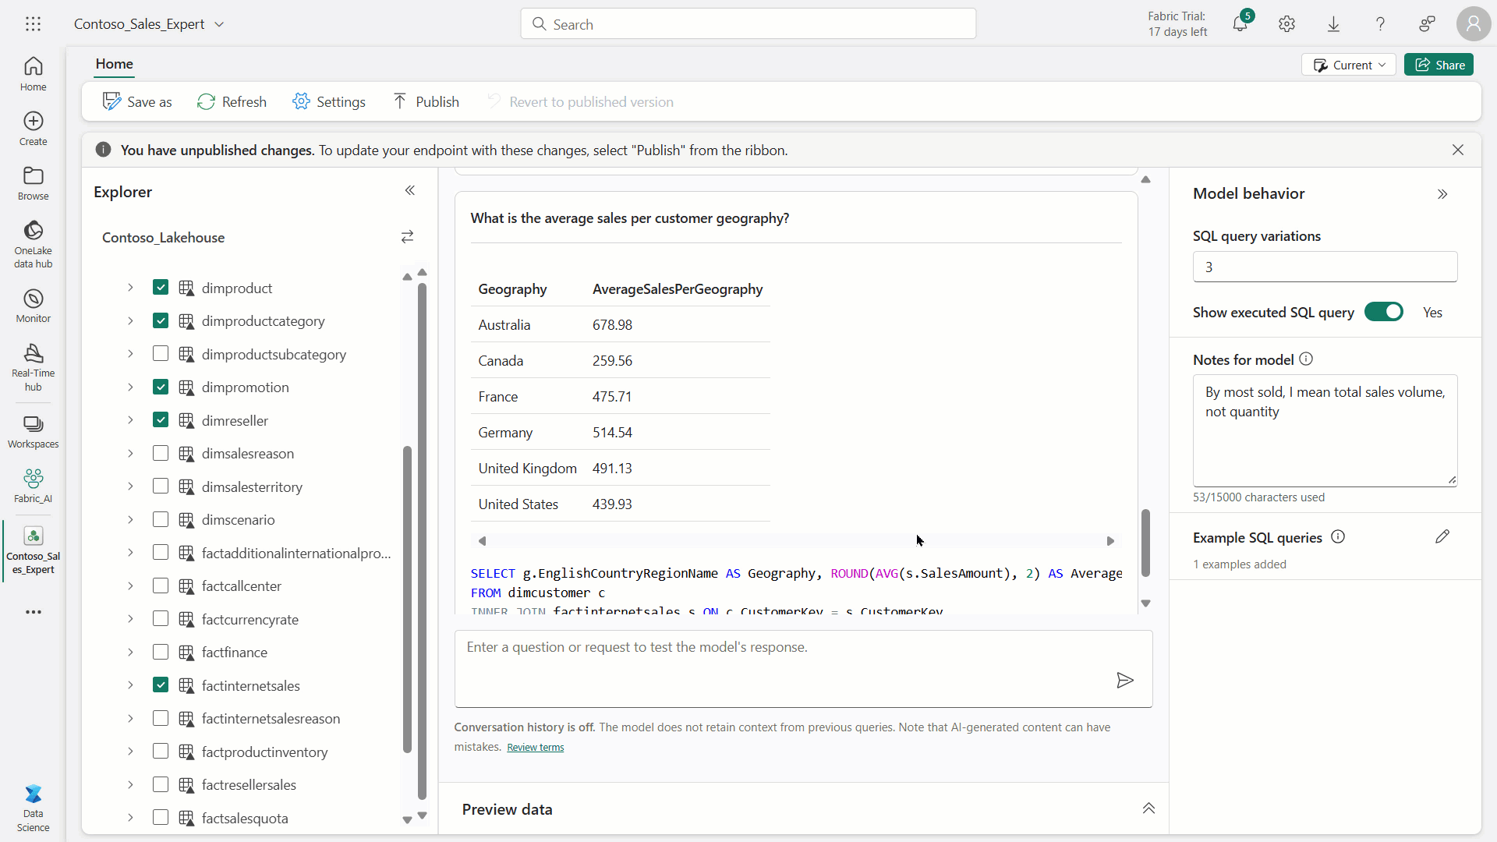Click Share button
The image size is (1497, 842).
(x=1439, y=65)
